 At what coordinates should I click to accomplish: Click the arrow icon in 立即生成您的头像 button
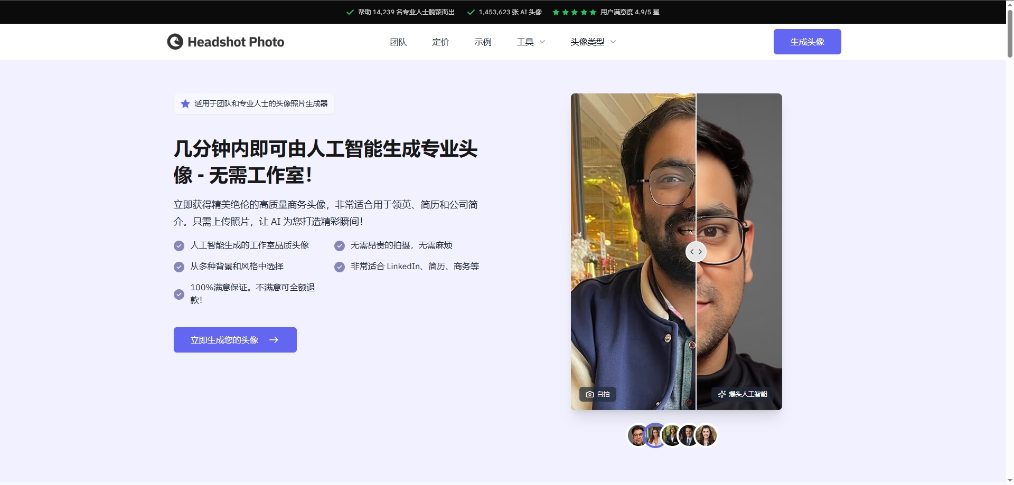(x=274, y=340)
